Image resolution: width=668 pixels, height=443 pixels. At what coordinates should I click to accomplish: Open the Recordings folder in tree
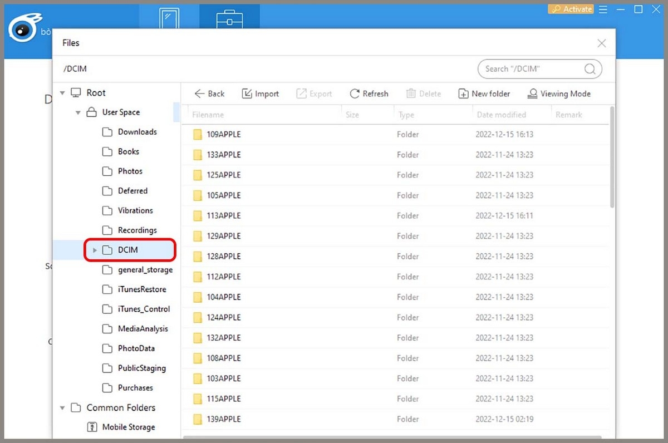137,230
